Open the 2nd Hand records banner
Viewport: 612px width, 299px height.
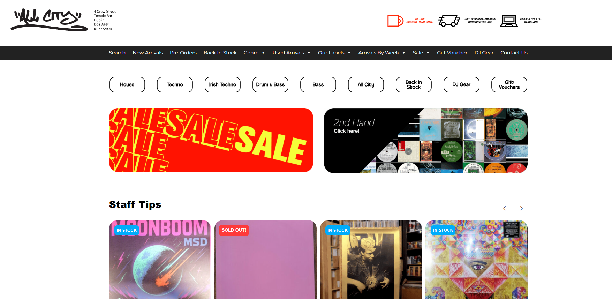(x=426, y=141)
